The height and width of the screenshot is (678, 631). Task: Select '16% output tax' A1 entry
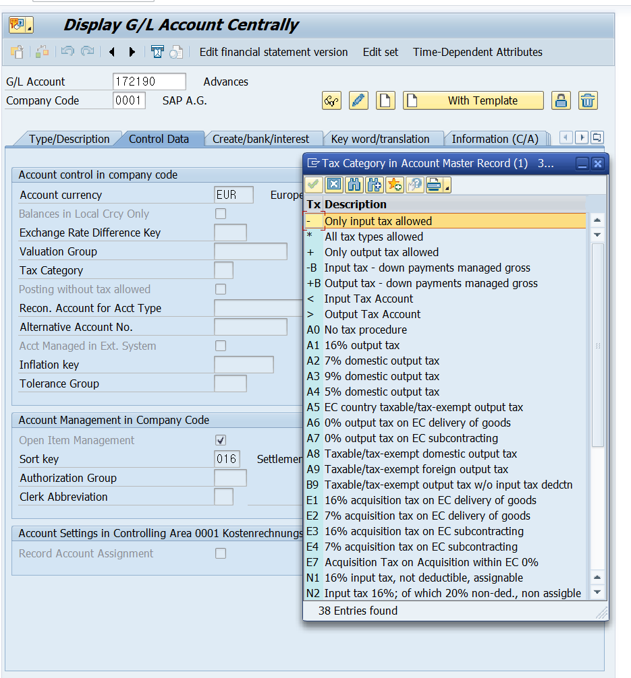[x=445, y=346]
